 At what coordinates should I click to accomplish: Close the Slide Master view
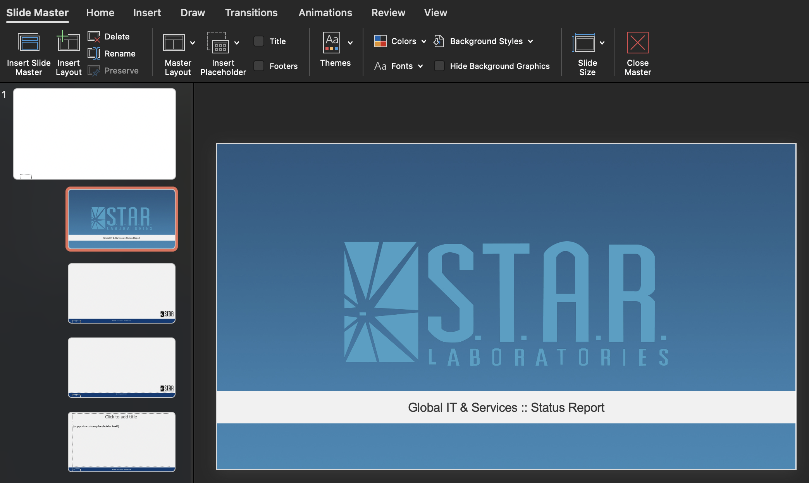[x=637, y=43]
